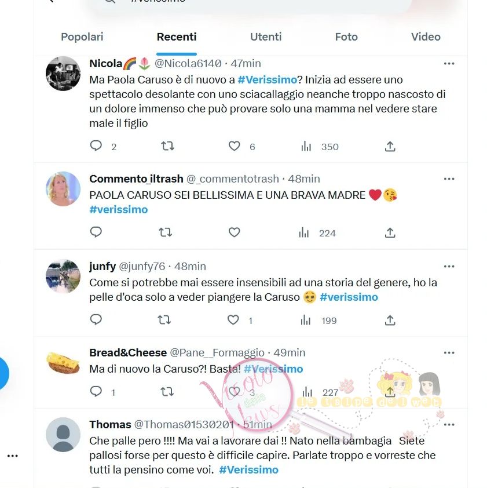View Thomas's default profile avatar
The width and height of the screenshot is (487, 488).
[x=63, y=435]
